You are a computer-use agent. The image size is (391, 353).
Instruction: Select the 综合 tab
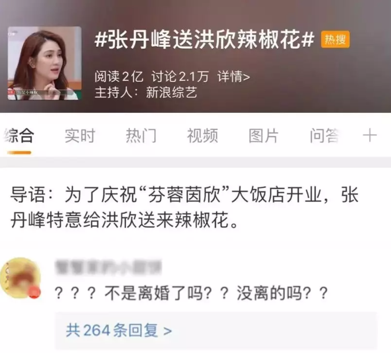pos(19,135)
